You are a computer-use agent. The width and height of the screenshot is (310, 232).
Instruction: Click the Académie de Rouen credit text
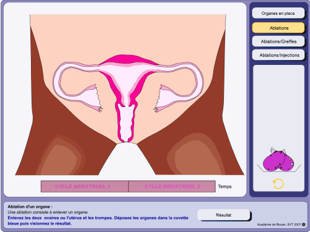(x=279, y=225)
